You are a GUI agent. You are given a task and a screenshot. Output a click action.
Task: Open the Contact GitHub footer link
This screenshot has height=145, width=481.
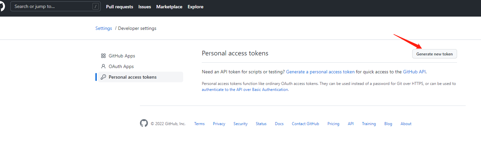pyautogui.click(x=305, y=124)
